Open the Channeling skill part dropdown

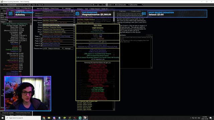tap(16, 20)
